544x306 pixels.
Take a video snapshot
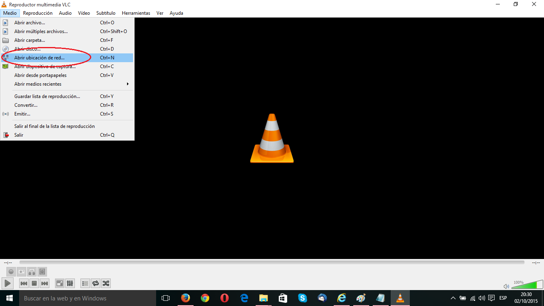(x=22, y=272)
